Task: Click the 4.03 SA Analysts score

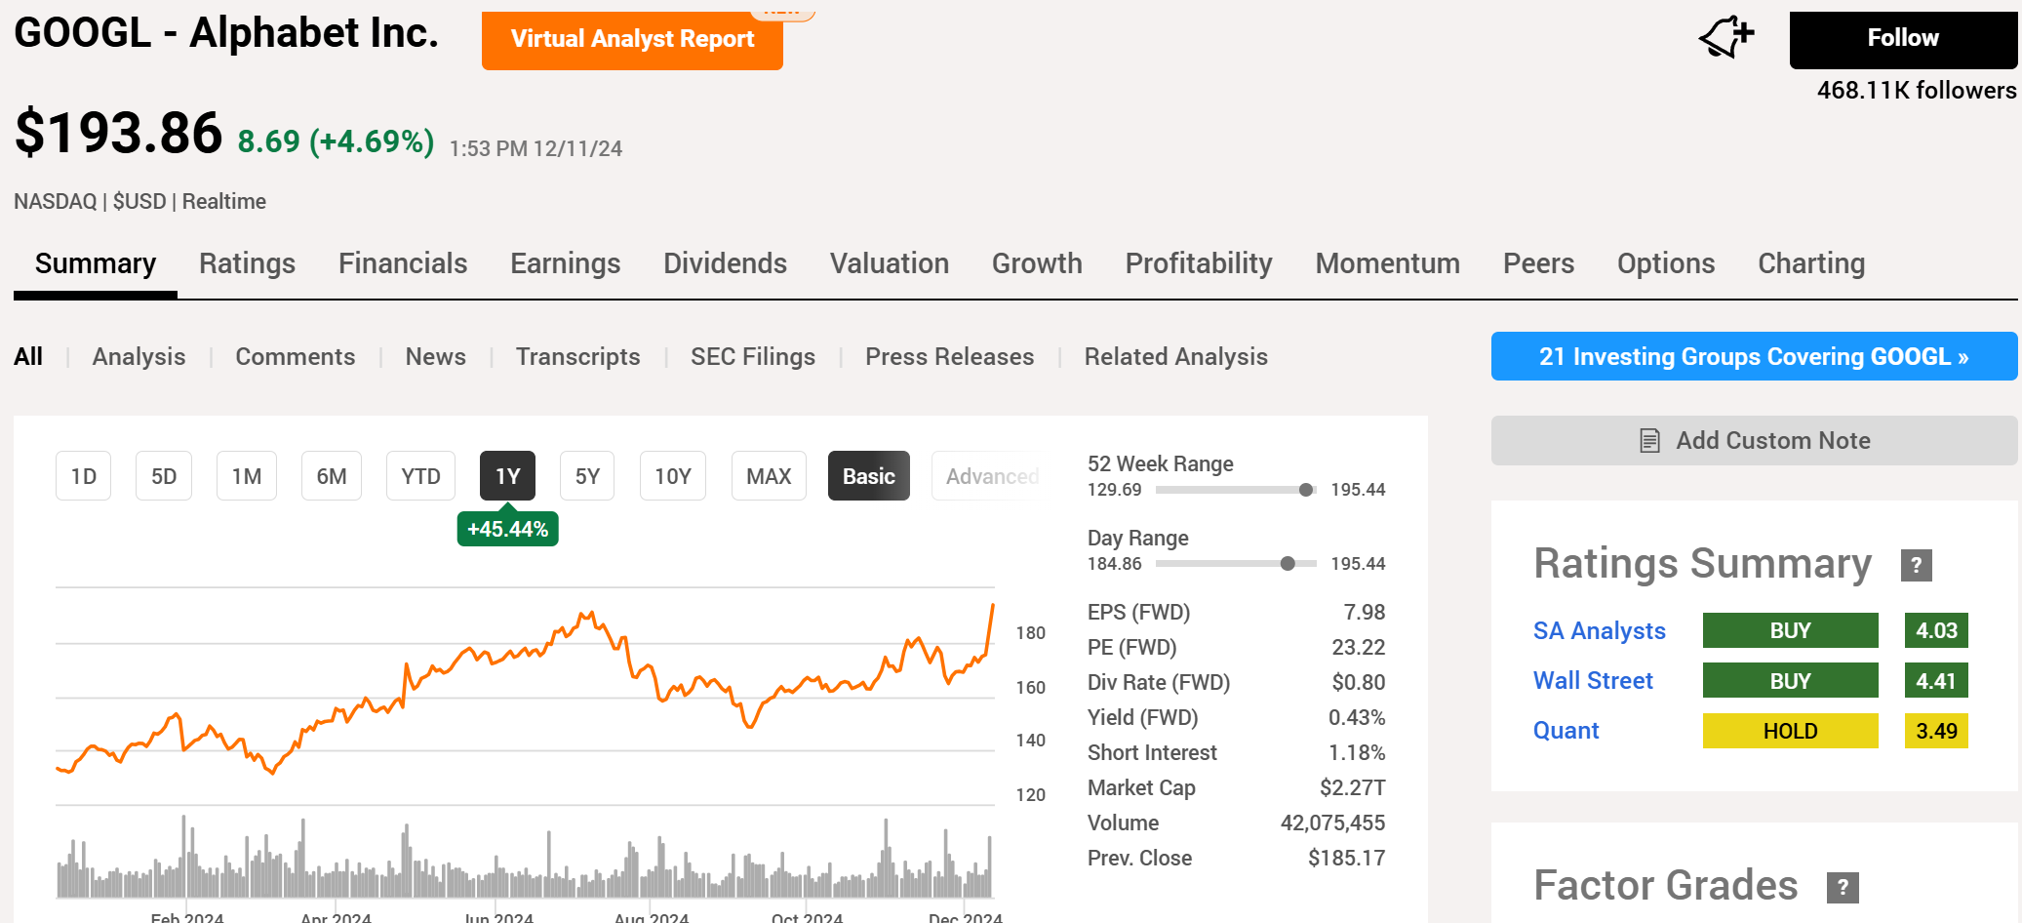Action: (1936, 630)
